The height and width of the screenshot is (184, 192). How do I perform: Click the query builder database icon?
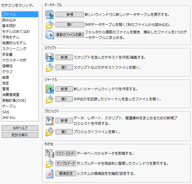[x=50, y=154]
